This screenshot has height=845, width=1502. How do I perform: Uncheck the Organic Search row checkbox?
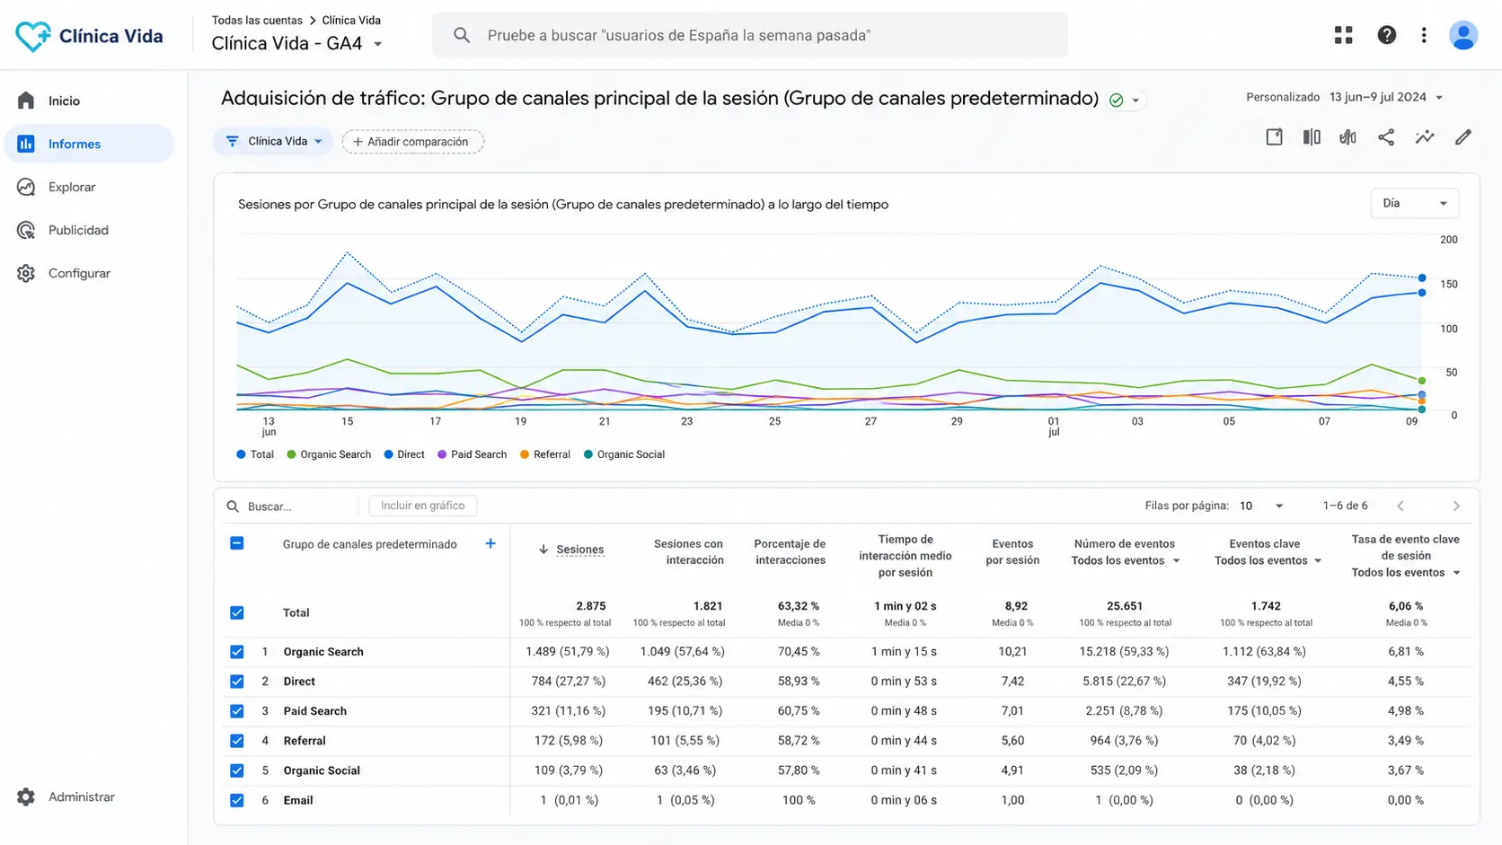tap(237, 652)
